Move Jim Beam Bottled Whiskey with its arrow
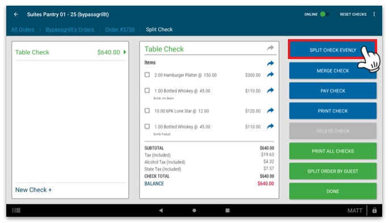Screen dimensions: 389x223 coord(270,90)
